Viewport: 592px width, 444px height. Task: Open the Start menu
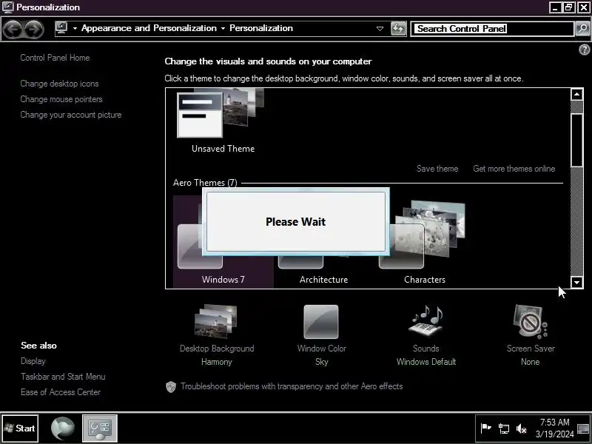pos(20,428)
